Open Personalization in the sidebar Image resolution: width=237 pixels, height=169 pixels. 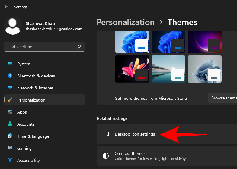click(x=31, y=100)
